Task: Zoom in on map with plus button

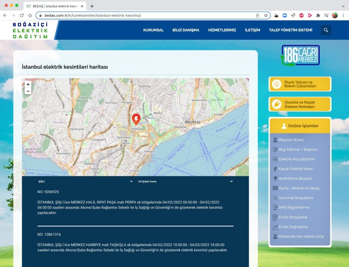Action: (x=28, y=84)
